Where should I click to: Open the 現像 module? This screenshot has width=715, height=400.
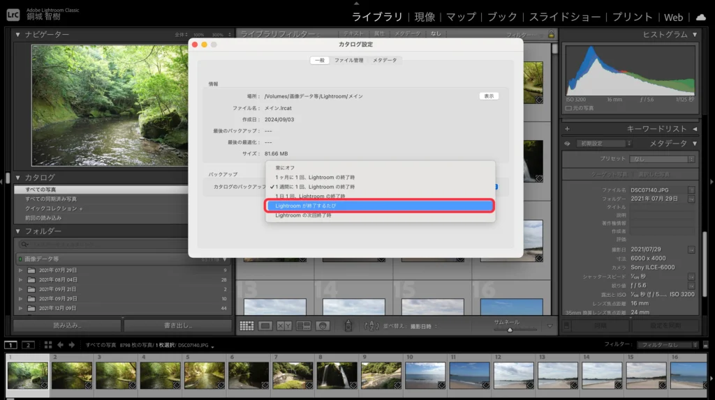pos(425,17)
